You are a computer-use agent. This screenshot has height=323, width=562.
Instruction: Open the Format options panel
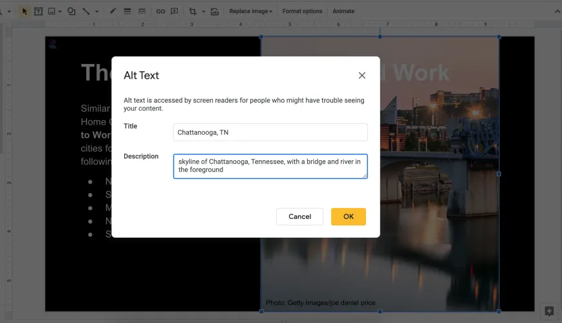click(302, 11)
